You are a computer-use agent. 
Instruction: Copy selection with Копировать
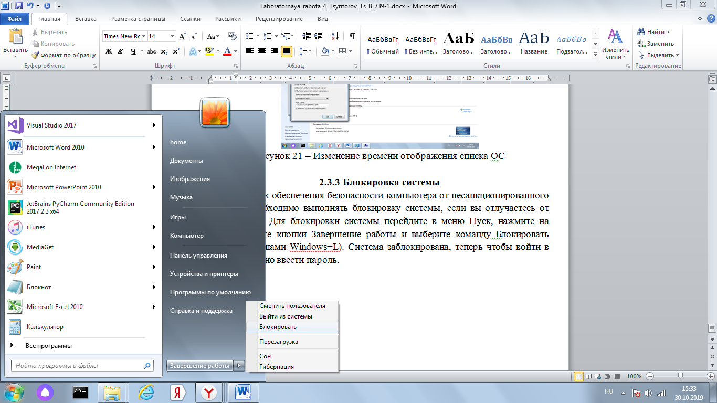(52, 44)
